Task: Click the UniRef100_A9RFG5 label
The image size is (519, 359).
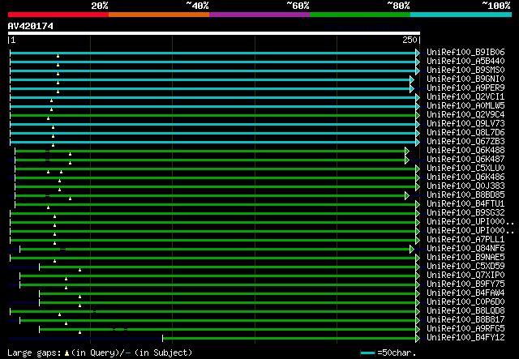Action: 465,329
